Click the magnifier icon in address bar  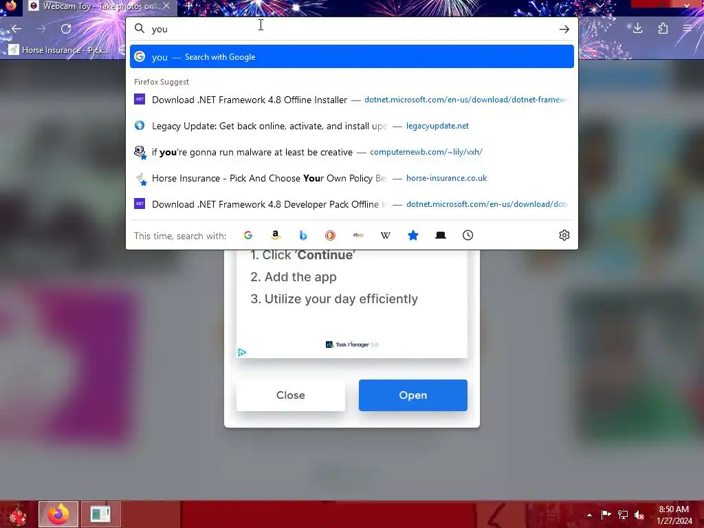[x=140, y=29]
